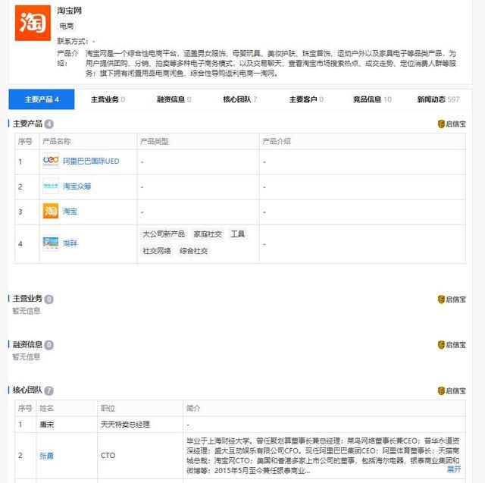
Task: Switch to the 主要产品 4 tab
Action: pos(42,99)
